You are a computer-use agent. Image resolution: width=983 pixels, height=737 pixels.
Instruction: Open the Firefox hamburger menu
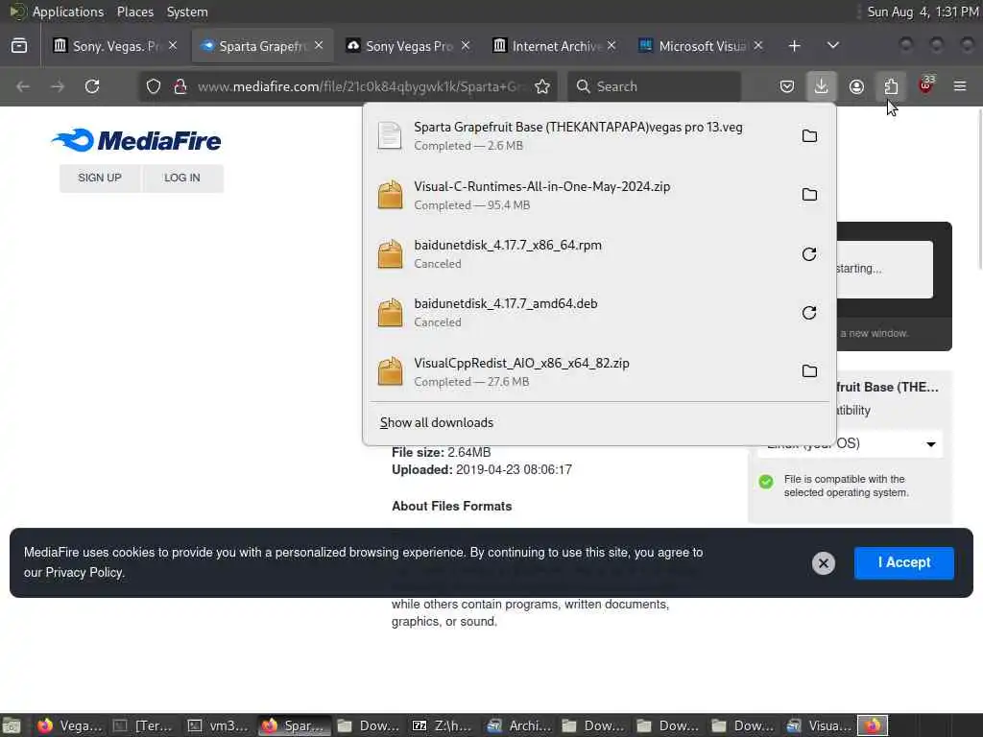pyautogui.click(x=960, y=86)
